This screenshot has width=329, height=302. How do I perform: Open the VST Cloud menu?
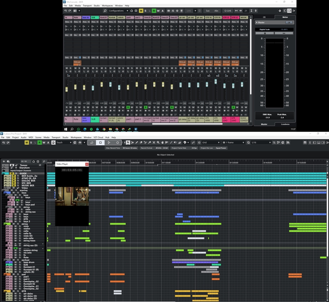[x=98, y=137]
